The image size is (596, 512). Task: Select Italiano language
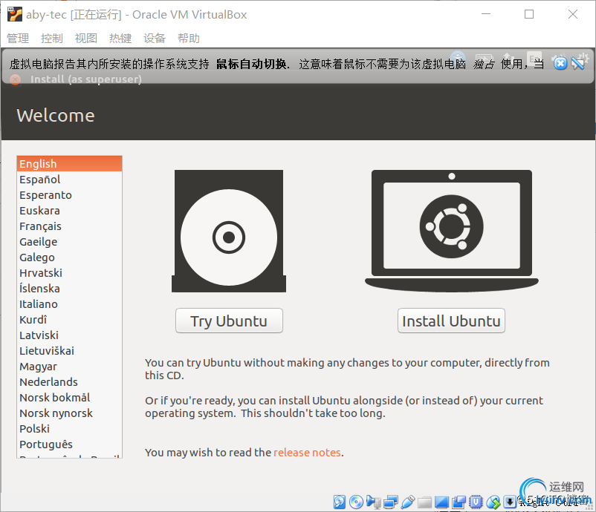point(69,304)
